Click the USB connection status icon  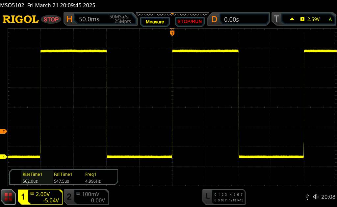(307, 196)
